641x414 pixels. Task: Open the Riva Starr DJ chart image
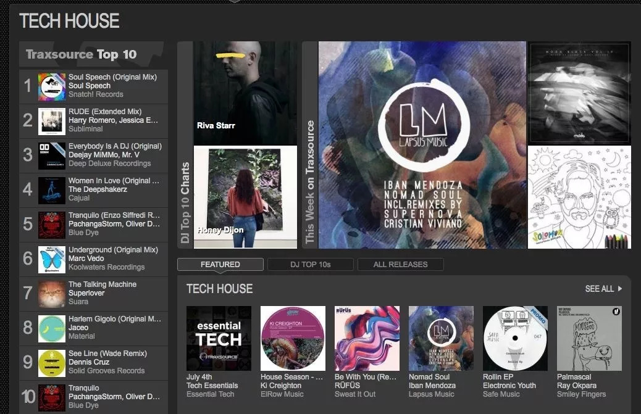click(245, 93)
